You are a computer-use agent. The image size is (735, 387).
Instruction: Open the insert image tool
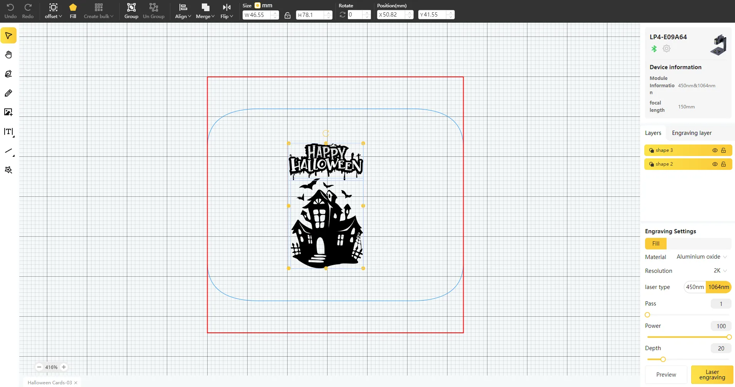pos(8,112)
